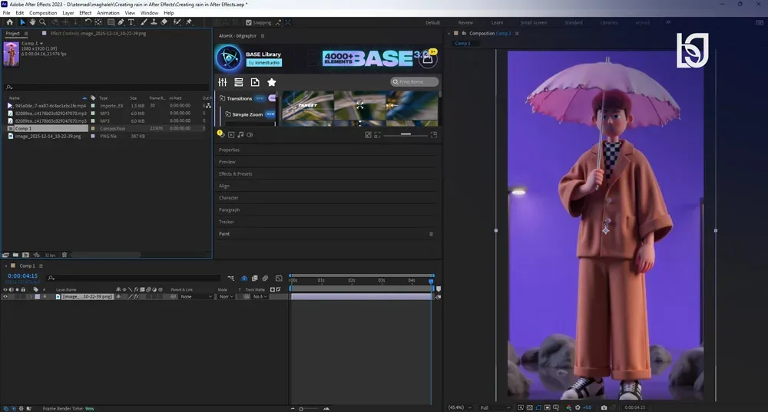Open graph editor icon in timeline
Viewport: 768px width, 412px height.
click(279, 279)
